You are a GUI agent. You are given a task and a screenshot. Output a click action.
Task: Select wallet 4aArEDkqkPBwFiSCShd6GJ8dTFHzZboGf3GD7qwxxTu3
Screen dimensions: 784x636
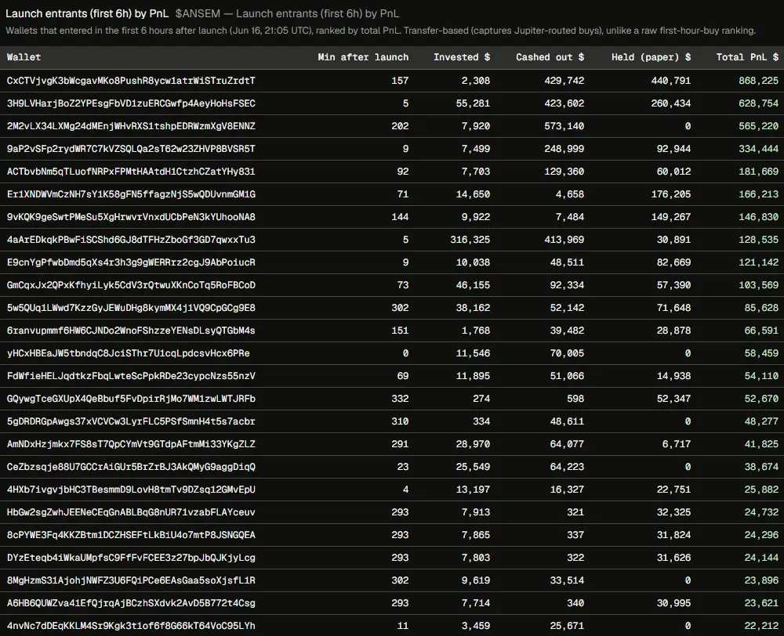pyautogui.click(x=131, y=240)
